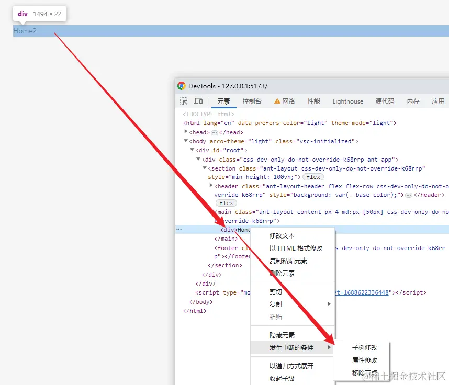
Task: Switch to the 元素 tab
Action: tap(223, 101)
